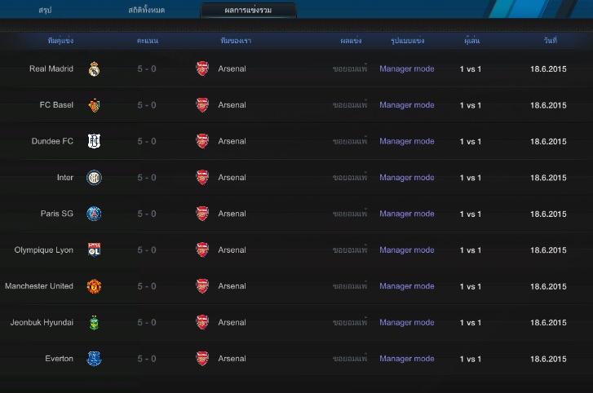Screen dimensions: 593x393
Task: Click the Real Madrid club crest
Action: (94, 69)
